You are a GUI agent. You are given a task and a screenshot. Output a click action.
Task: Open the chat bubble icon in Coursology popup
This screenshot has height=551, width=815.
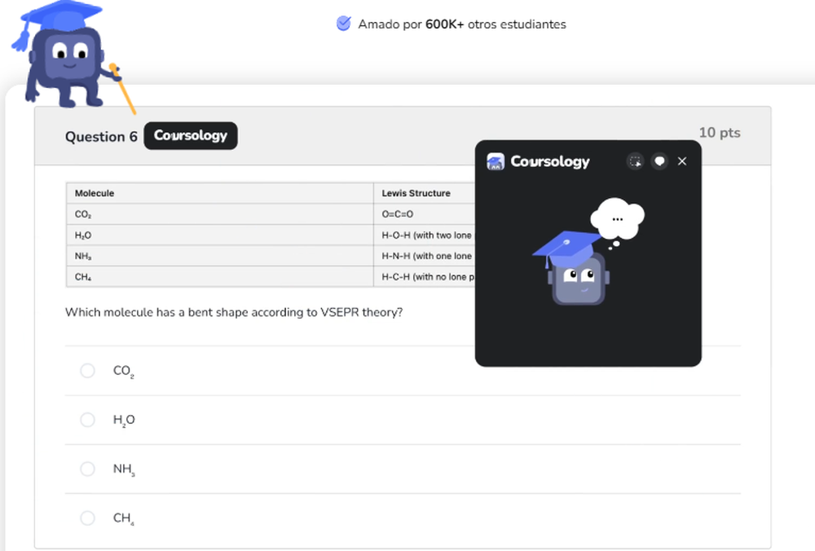point(659,161)
